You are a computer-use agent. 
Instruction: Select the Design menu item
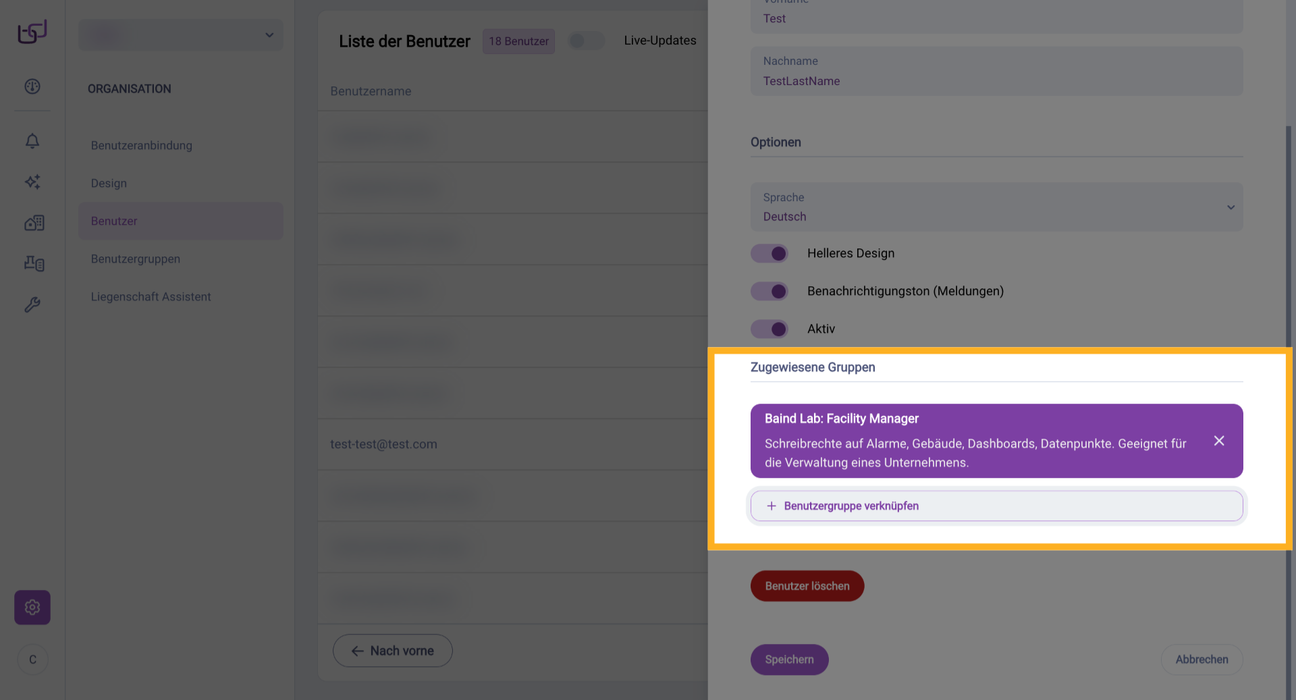109,184
